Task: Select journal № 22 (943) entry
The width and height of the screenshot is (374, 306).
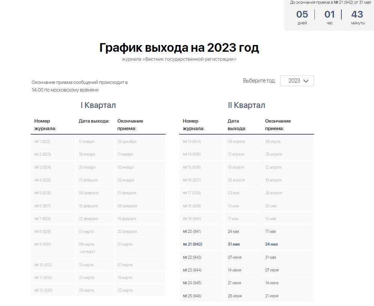Action: (192, 257)
